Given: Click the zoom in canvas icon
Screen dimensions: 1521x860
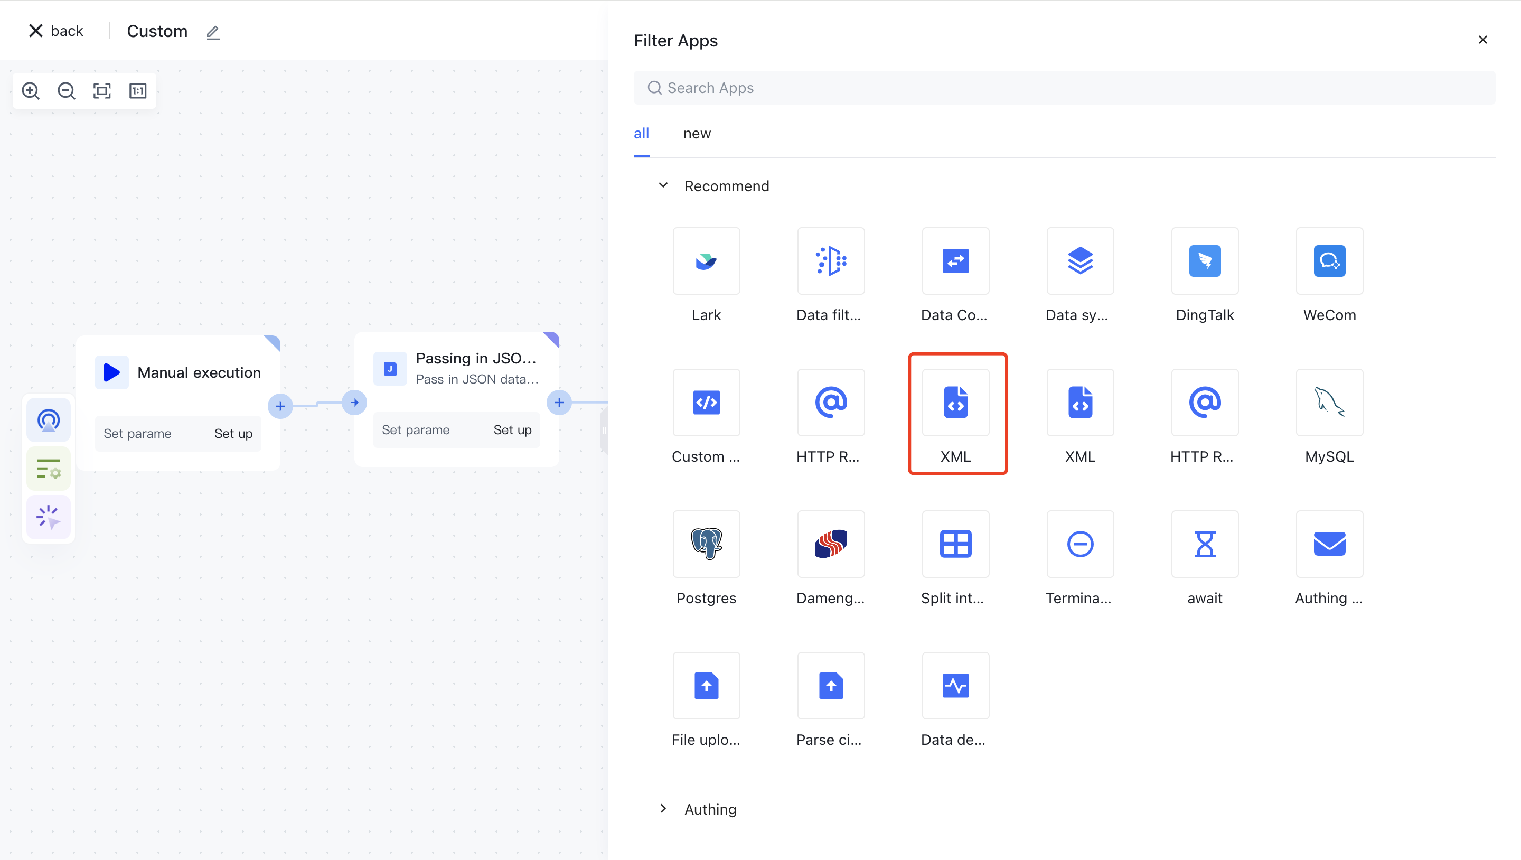Looking at the screenshot, I should click(x=31, y=91).
